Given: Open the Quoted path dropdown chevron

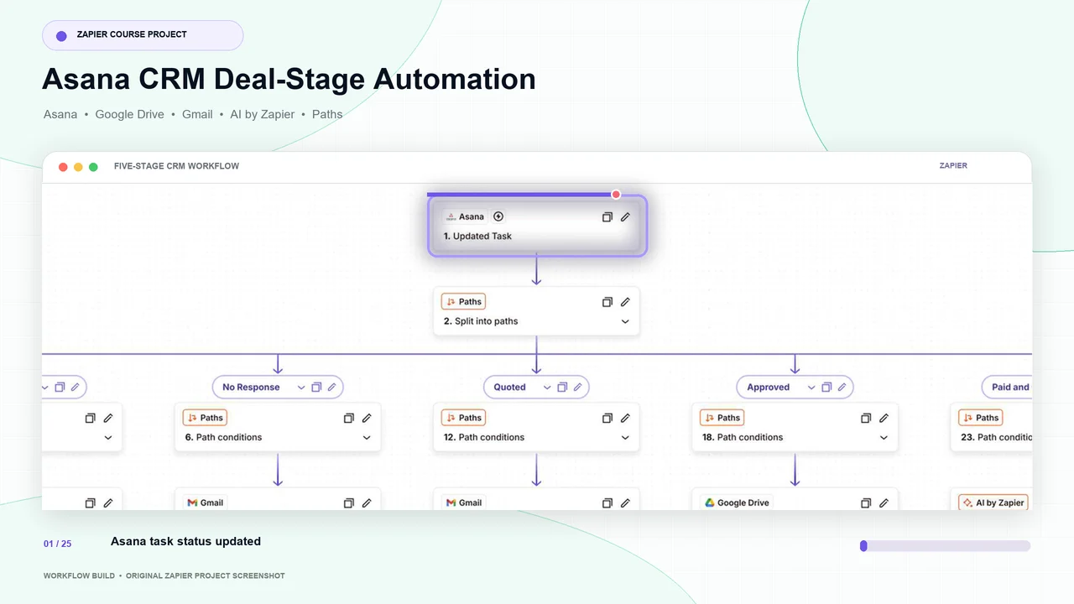Looking at the screenshot, I should [x=547, y=388].
